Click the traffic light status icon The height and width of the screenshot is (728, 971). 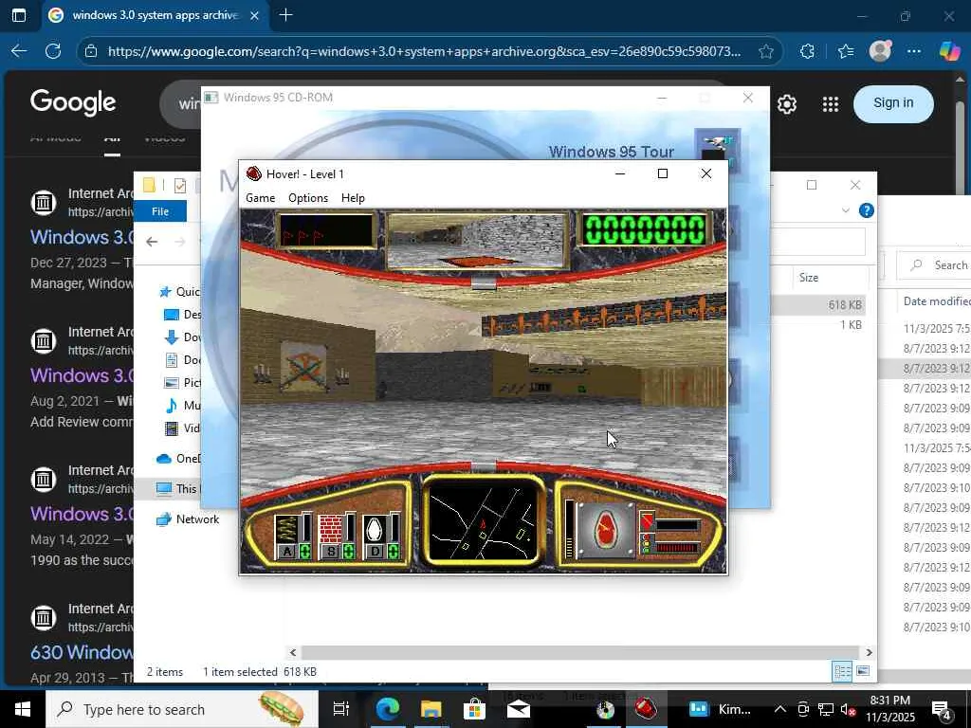click(647, 545)
